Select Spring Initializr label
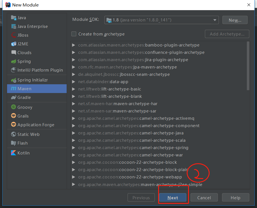257x208 pixels. click(x=32, y=80)
